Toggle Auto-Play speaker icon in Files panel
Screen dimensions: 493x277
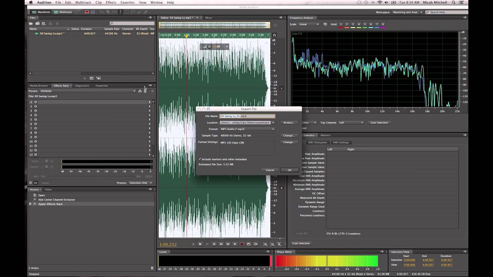(98, 78)
